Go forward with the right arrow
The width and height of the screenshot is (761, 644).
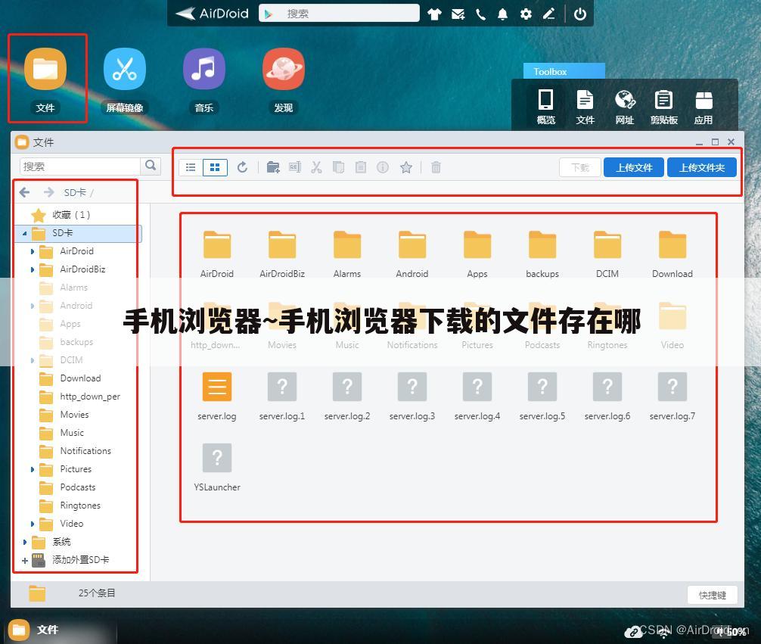pyautogui.click(x=48, y=192)
